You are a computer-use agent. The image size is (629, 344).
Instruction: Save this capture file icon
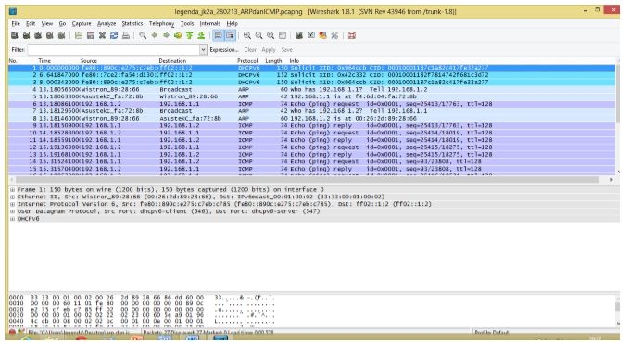click(91, 35)
